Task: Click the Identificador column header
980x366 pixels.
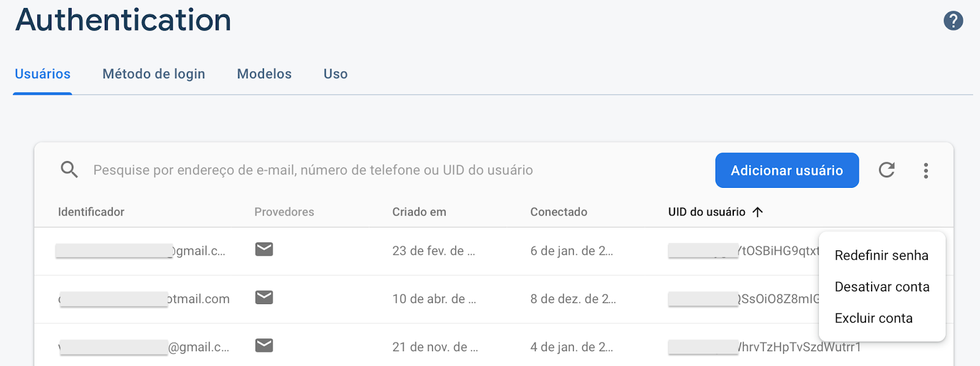Action: [91, 212]
